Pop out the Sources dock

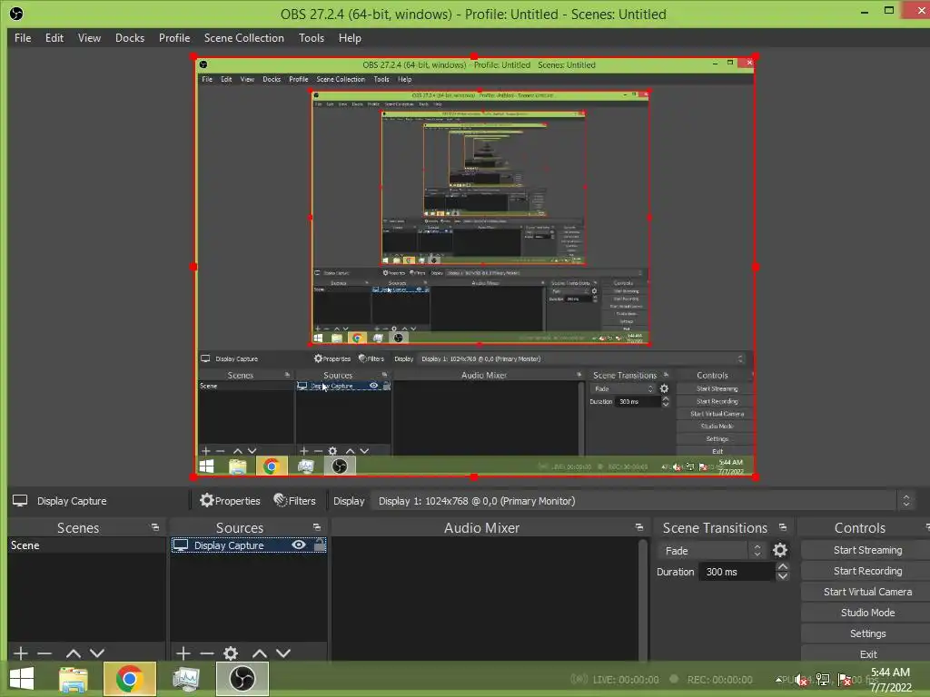pyautogui.click(x=317, y=527)
